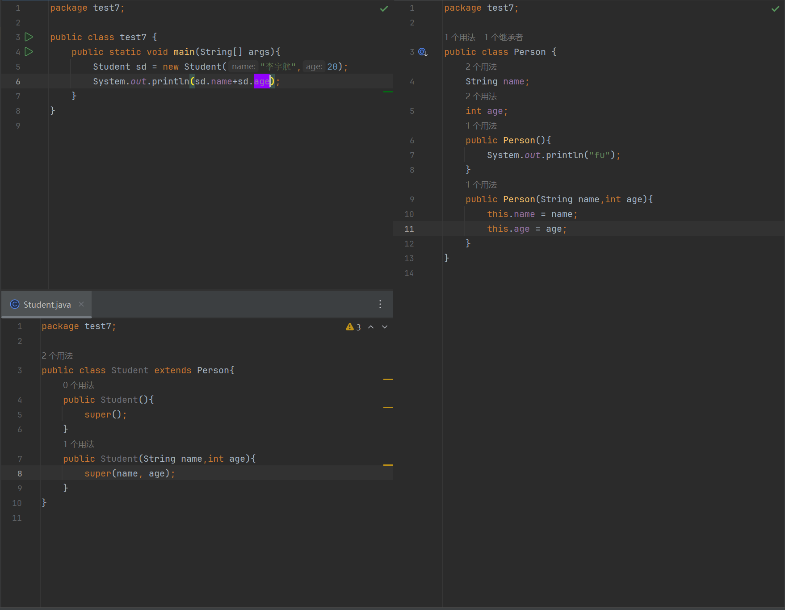Screen dimensions: 785x610
Task: Click the Student.java file type icon
Action: point(15,305)
